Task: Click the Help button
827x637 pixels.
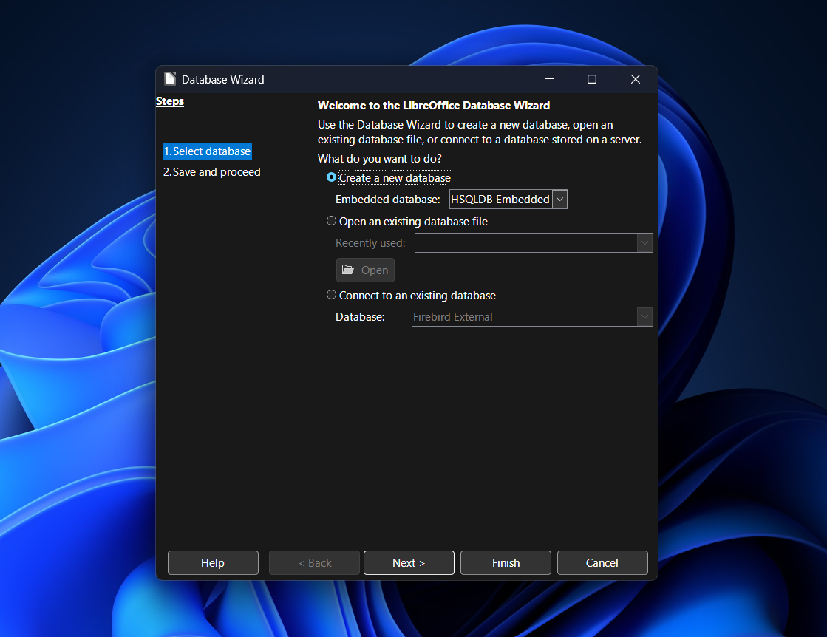Action: pos(213,562)
